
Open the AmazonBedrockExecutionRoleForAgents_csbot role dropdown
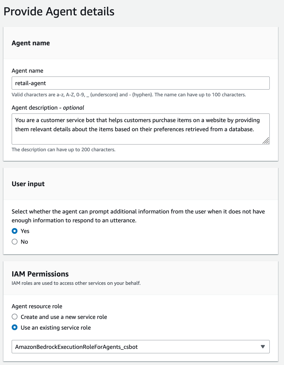135,347
